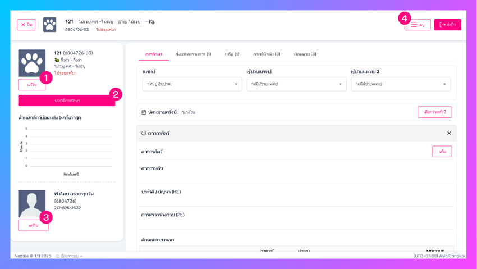Viewport: 477px width, 269px height.
Task: Click the เพิ่ม button in อาการสัตว์ row
Action: (x=442, y=151)
